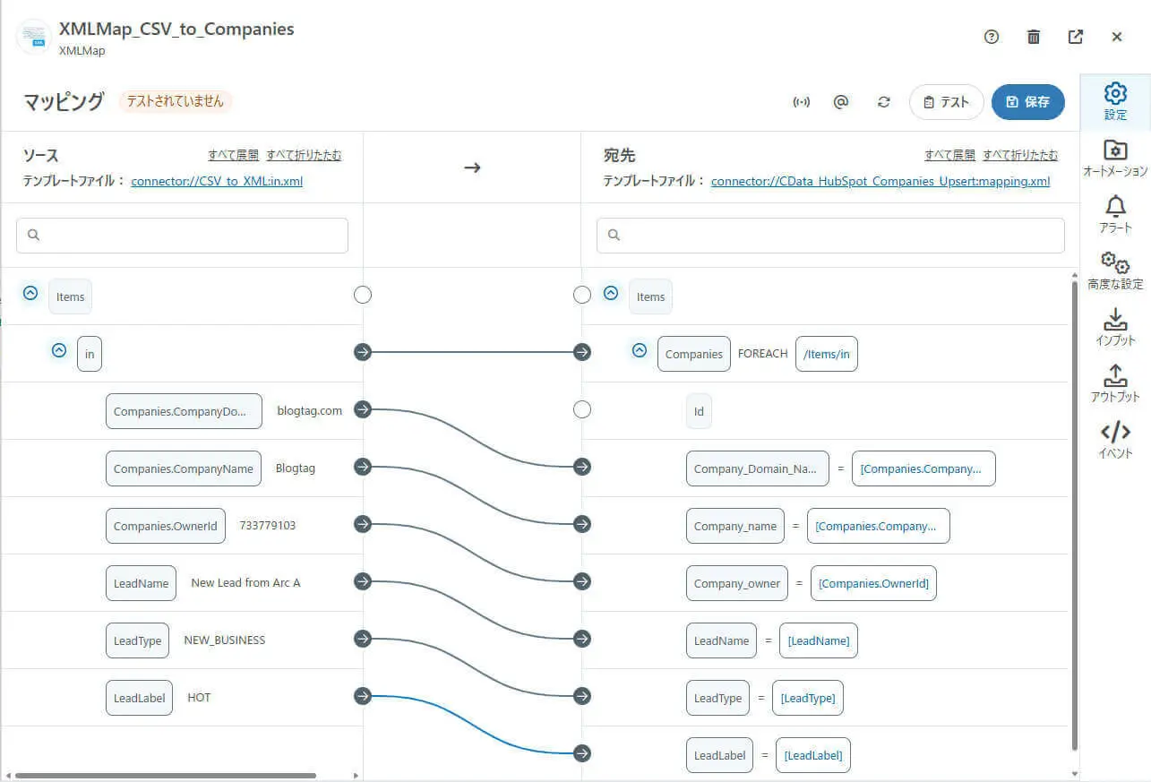This screenshot has width=1151, height=782.
Task: Open the 高度な設定 gears icon
Action: tap(1115, 271)
